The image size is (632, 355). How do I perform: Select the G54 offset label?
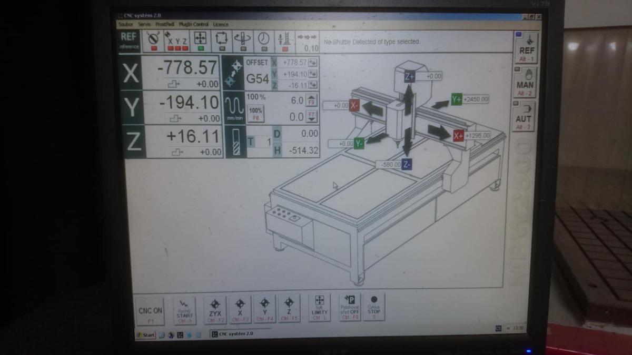coord(258,79)
